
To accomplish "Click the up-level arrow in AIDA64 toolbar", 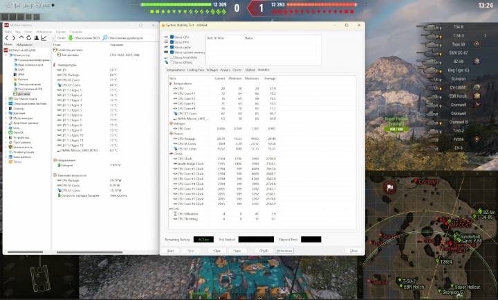I will pyautogui.click(x=21, y=38).
